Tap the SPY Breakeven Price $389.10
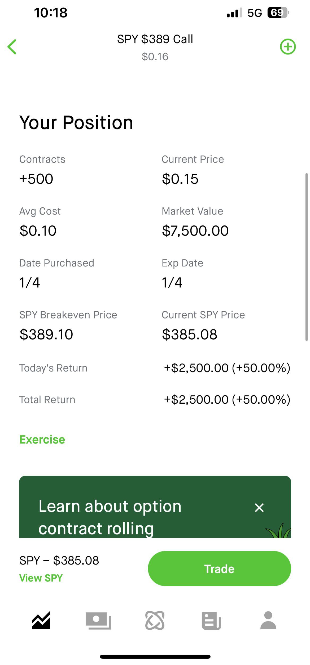This screenshot has height=665, width=310. (x=46, y=334)
